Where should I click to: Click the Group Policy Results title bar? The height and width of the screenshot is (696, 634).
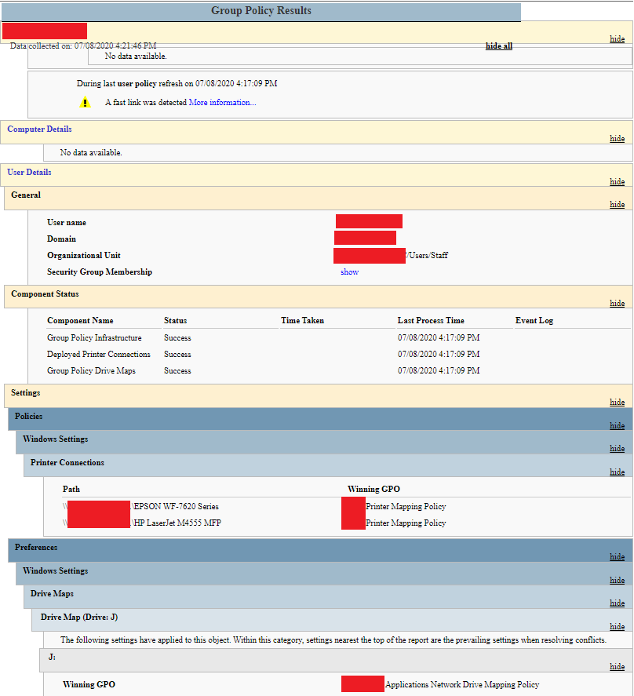[x=261, y=10]
